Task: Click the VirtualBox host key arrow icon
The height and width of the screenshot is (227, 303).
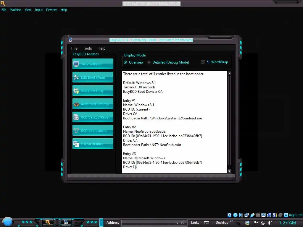Action: [286, 215]
